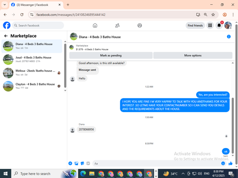Open the Home feed icon

[x=95, y=26]
